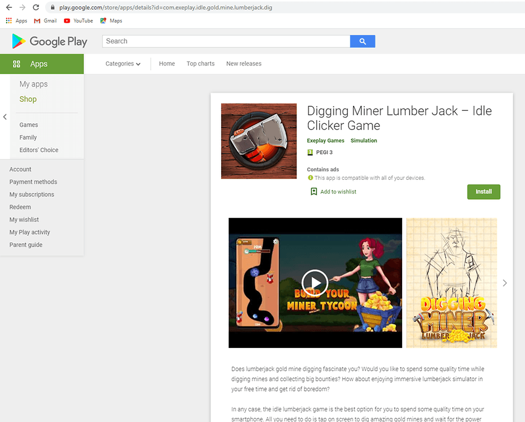Open My apps in the sidebar
The width and height of the screenshot is (525, 422).
point(33,84)
